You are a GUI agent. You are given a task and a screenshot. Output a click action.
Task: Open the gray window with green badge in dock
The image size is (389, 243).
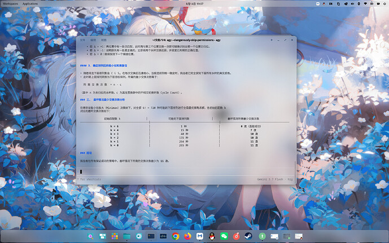point(287,236)
